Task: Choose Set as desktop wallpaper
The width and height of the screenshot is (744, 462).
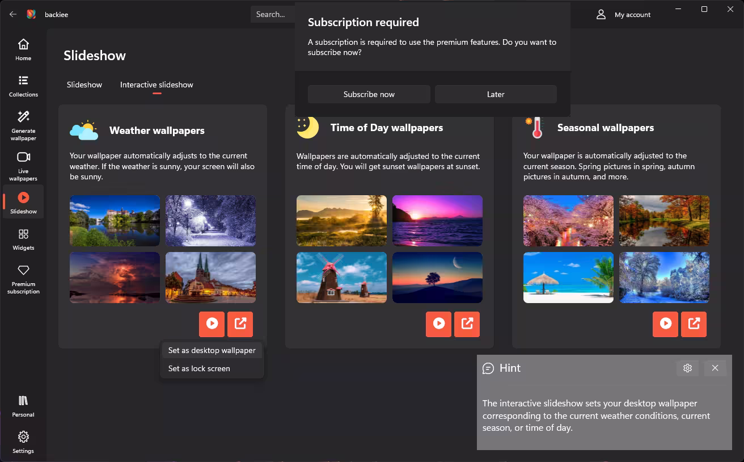Action: tap(212, 350)
